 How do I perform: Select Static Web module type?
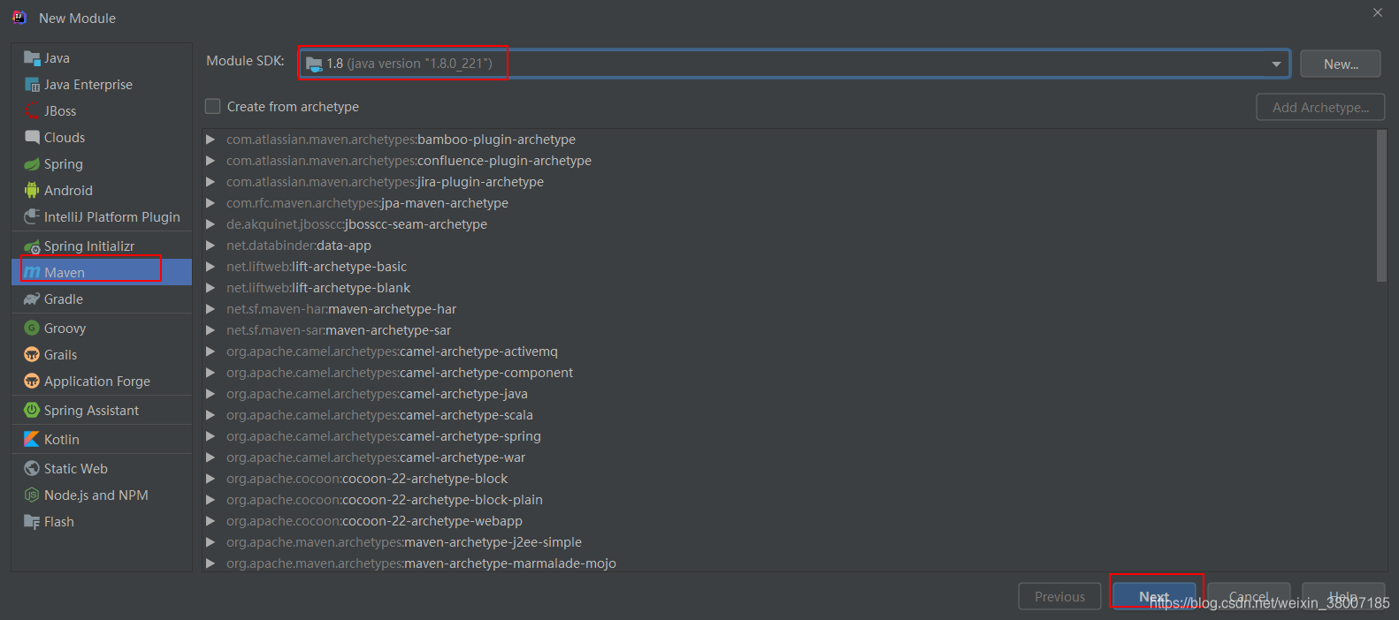(x=102, y=469)
